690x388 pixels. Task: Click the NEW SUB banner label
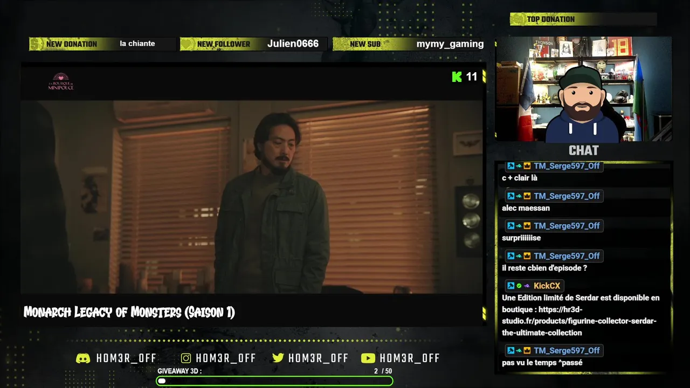[365, 44]
